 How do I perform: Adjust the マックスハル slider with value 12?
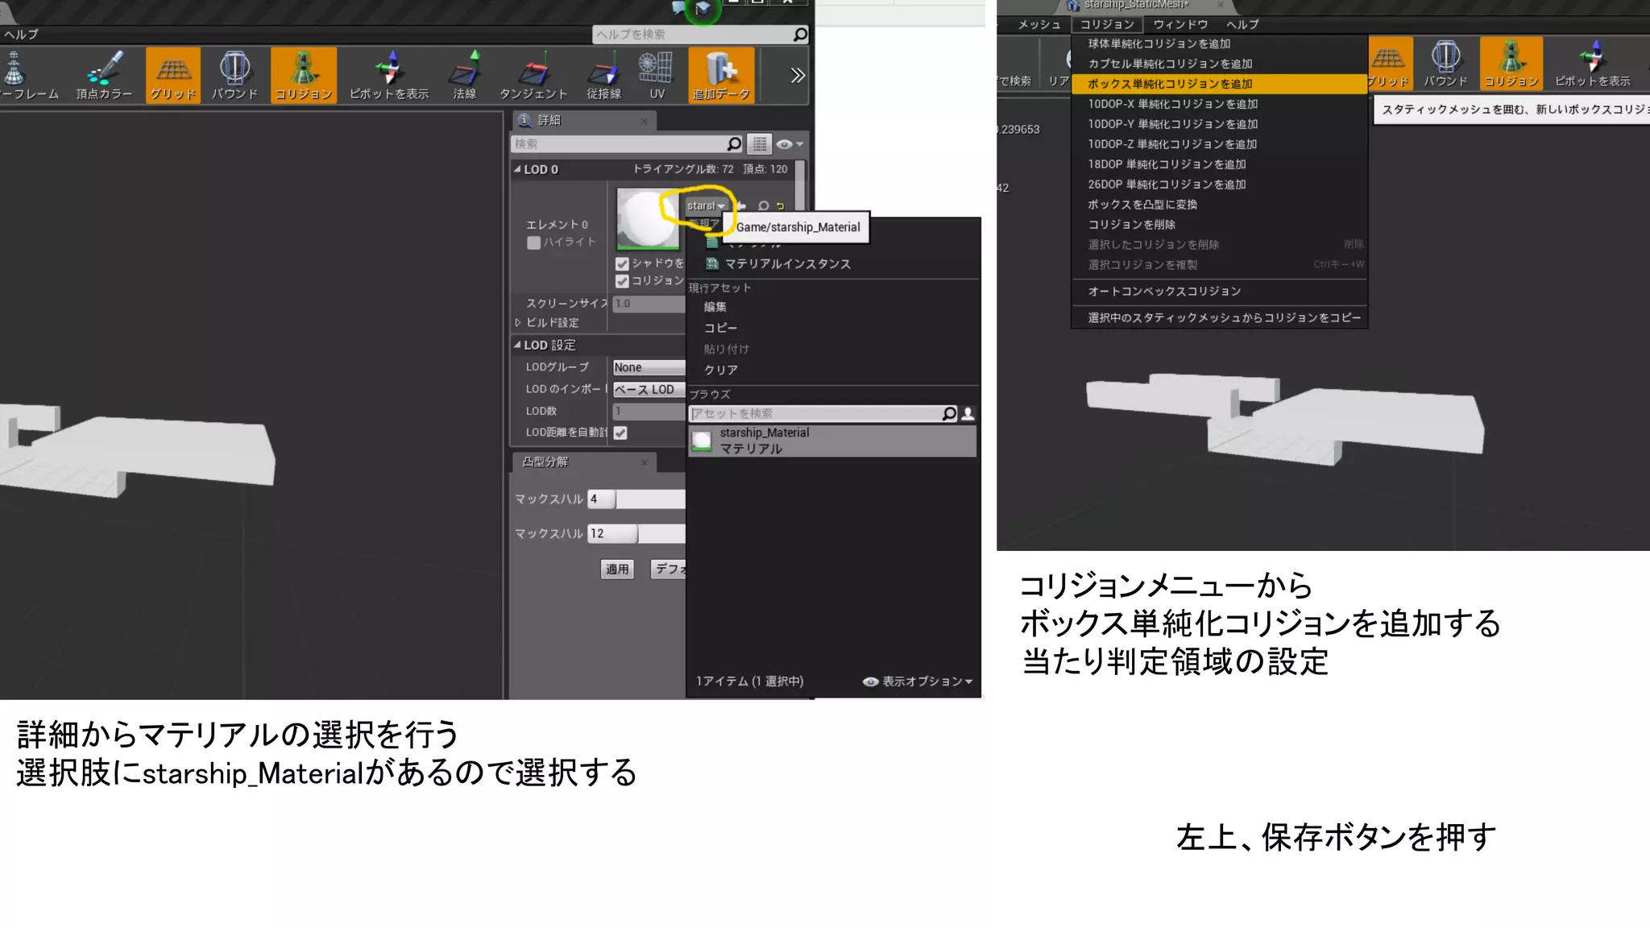click(636, 533)
